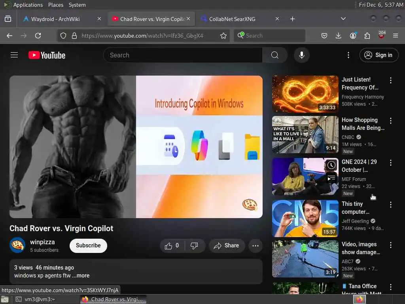Screen dimensions: 405x304
Task: Open System menu
Action: click(77, 5)
